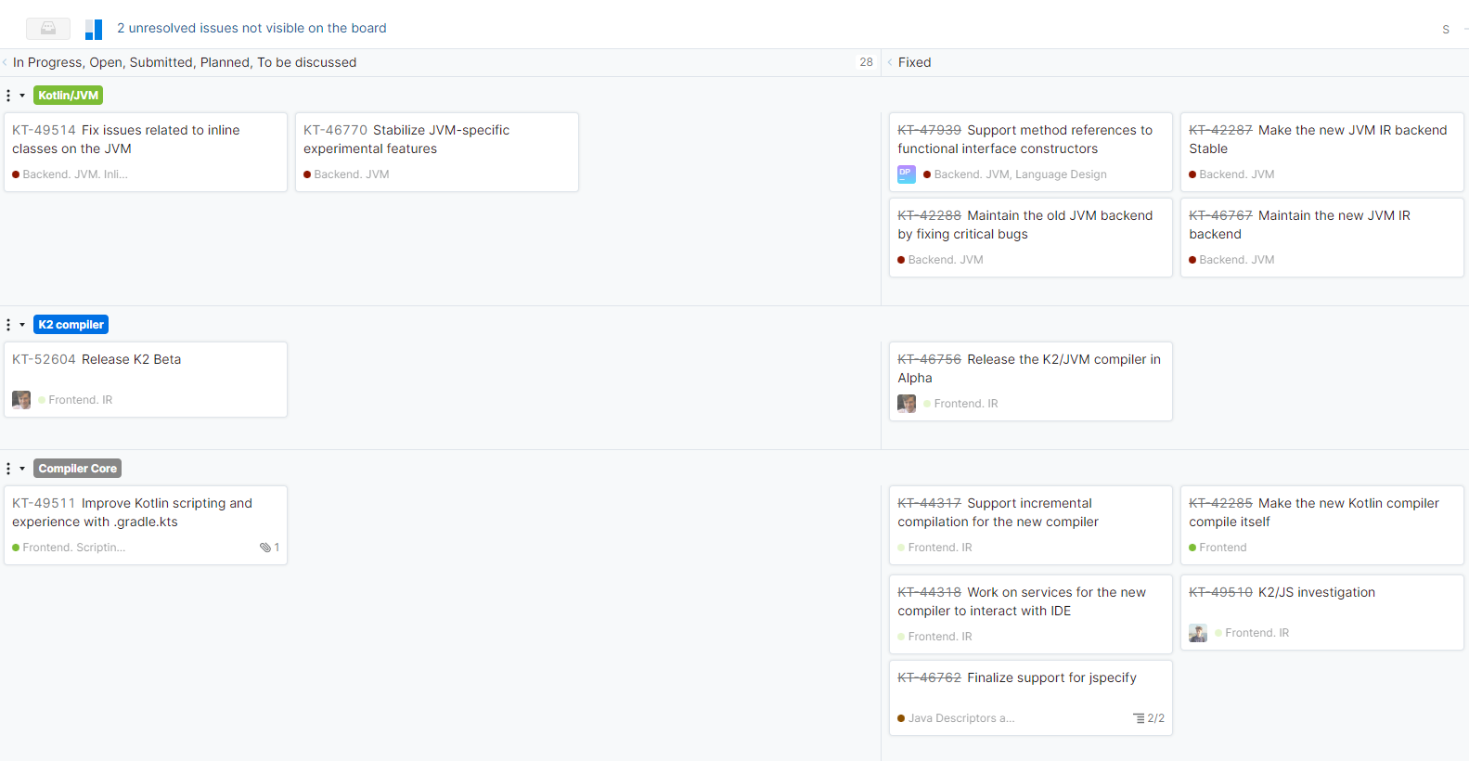Open issue KT-44318 link
1469x761 pixels.
coord(929,592)
